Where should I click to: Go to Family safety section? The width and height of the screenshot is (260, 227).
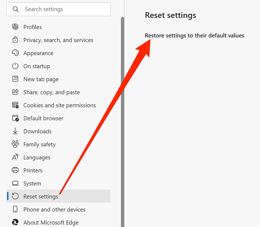[39, 144]
